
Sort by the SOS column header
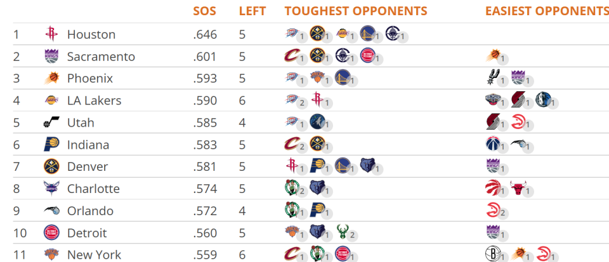(204, 11)
